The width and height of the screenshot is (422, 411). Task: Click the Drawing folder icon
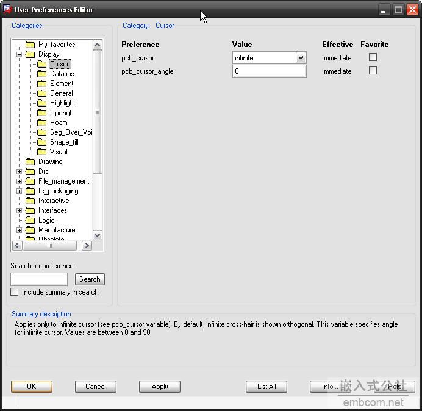pyautogui.click(x=30, y=162)
